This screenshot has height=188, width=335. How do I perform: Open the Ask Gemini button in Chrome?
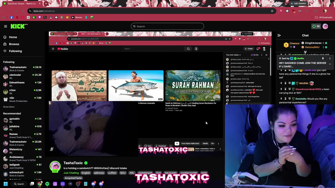[298, 3]
